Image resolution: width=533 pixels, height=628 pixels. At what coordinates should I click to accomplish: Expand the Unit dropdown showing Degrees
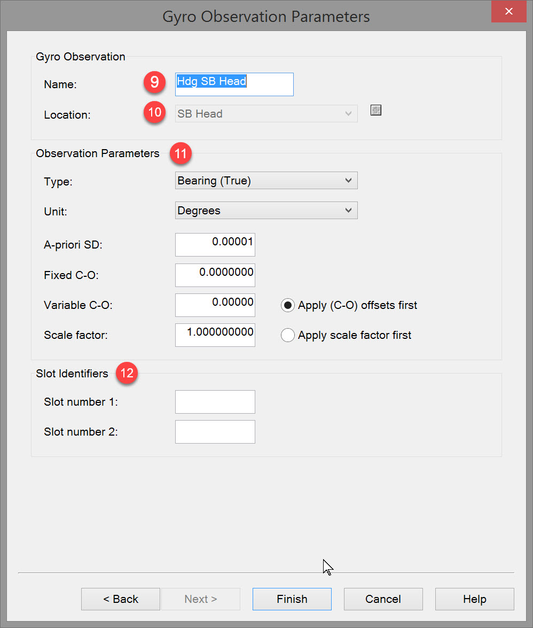point(266,211)
